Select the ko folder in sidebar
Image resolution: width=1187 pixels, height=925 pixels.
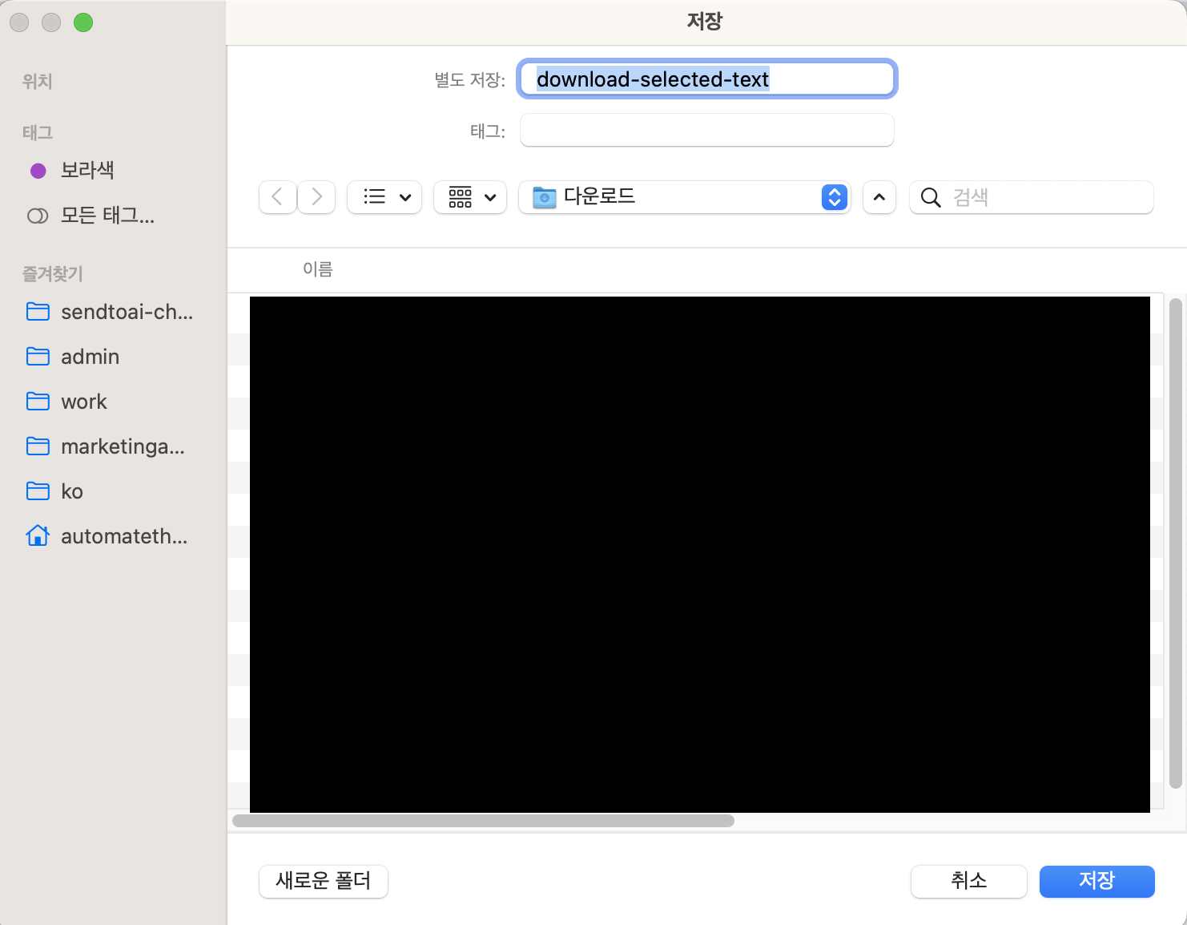71,491
